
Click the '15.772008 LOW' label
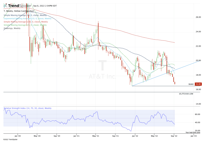point(186,94)
